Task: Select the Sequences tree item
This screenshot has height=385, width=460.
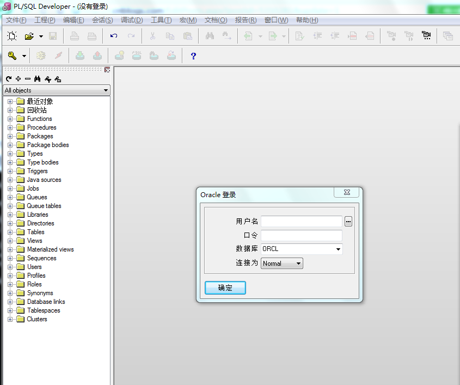Action: (42, 258)
